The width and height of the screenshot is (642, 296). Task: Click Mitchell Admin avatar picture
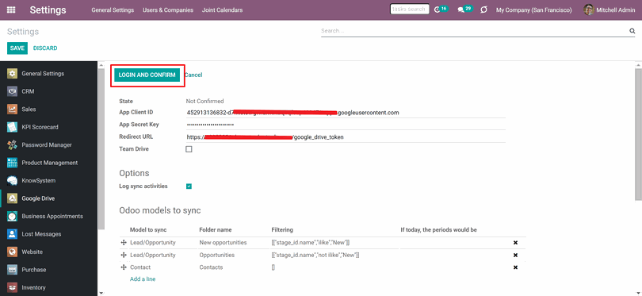click(589, 10)
